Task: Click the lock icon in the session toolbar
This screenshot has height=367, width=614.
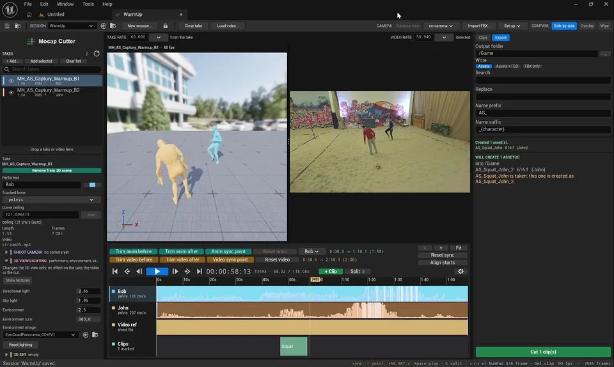Action: [x=165, y=26]
